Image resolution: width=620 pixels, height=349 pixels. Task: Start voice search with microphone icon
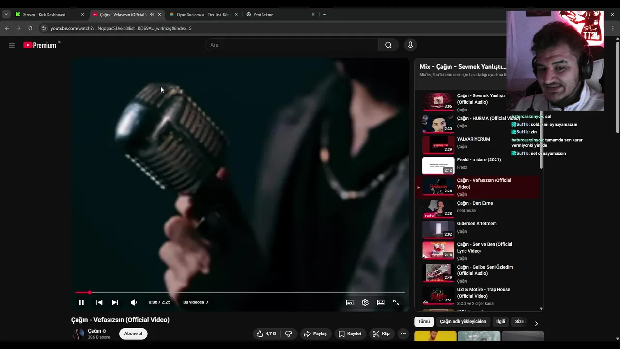pos(410,45)
